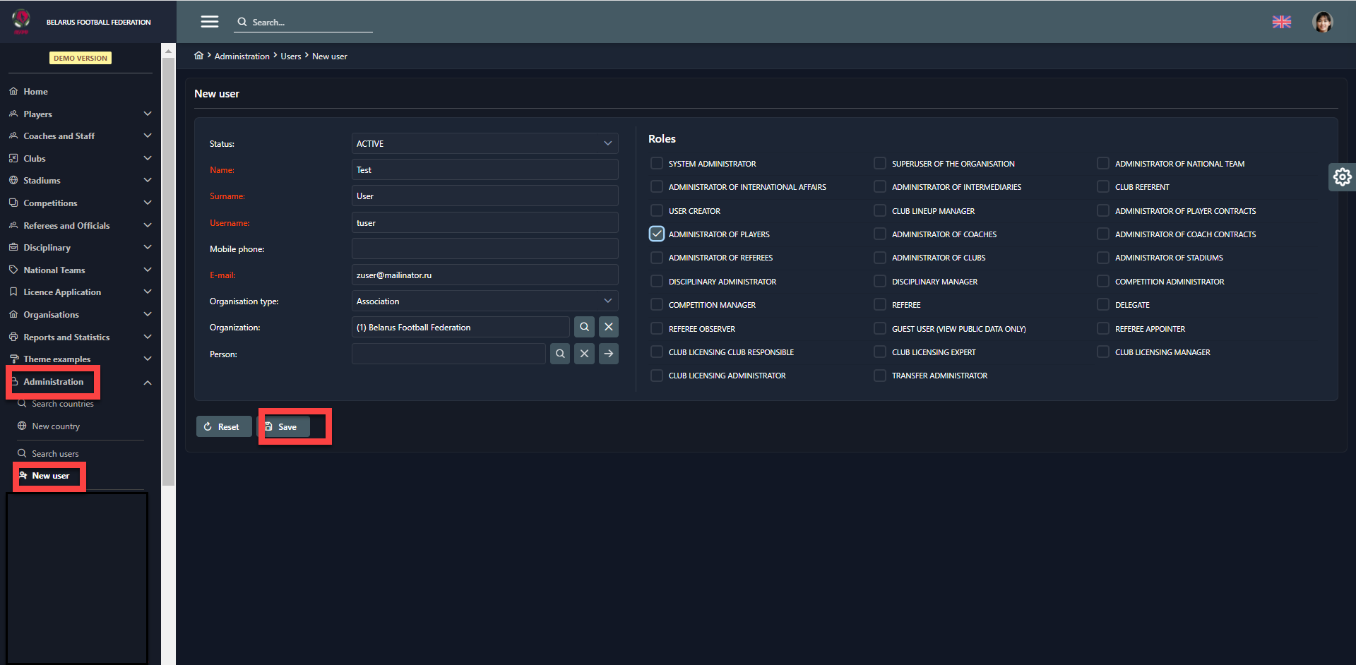Screen dimensions: 1356x665
Task: Collapse the Administration section chevron
Action: pyautogui.click(x=148, y=382)
